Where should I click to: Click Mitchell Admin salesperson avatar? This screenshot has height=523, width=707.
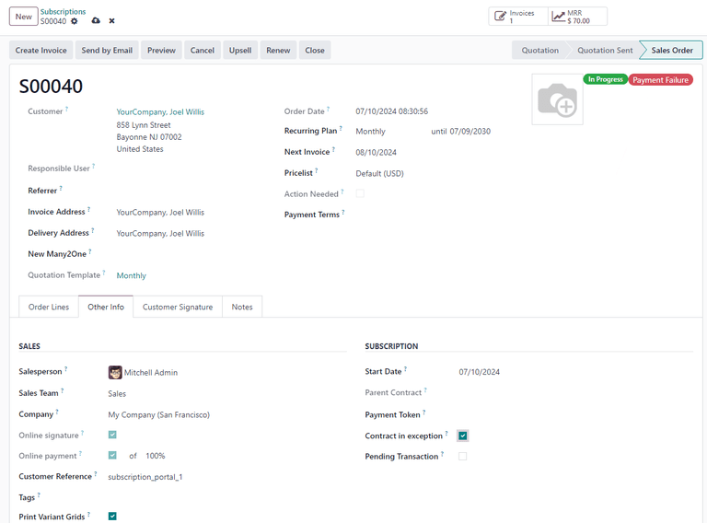(115, 373)
